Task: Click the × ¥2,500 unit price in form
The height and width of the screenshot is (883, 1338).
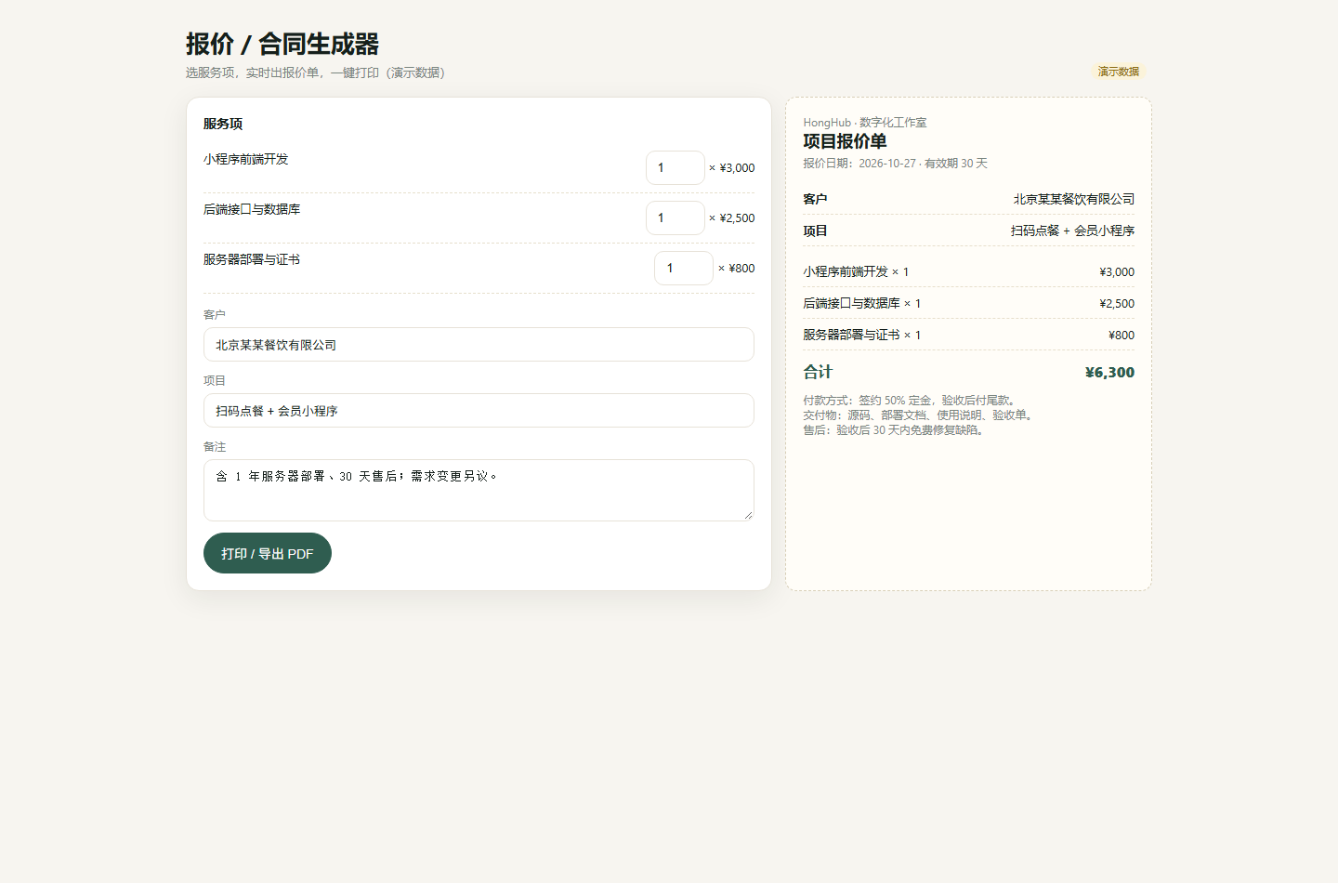Action: click(x=732, y=218)
